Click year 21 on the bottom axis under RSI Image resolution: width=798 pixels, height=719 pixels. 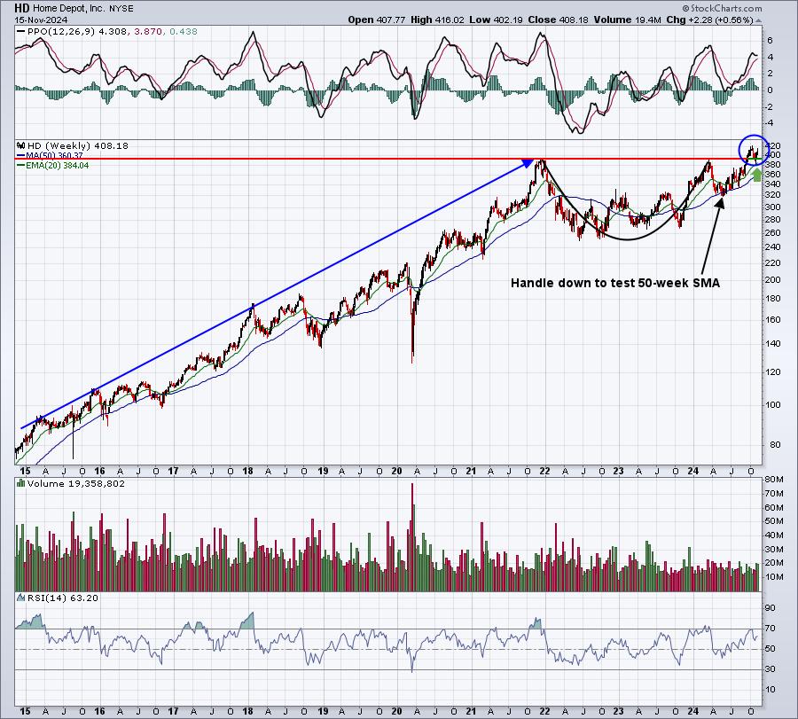pyautogui.click(x=471, y=711)
